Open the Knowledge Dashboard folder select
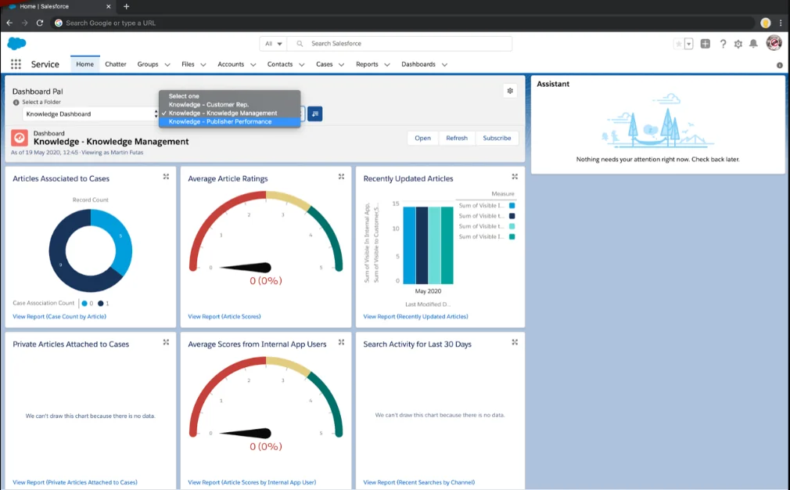 coord(91,114)
